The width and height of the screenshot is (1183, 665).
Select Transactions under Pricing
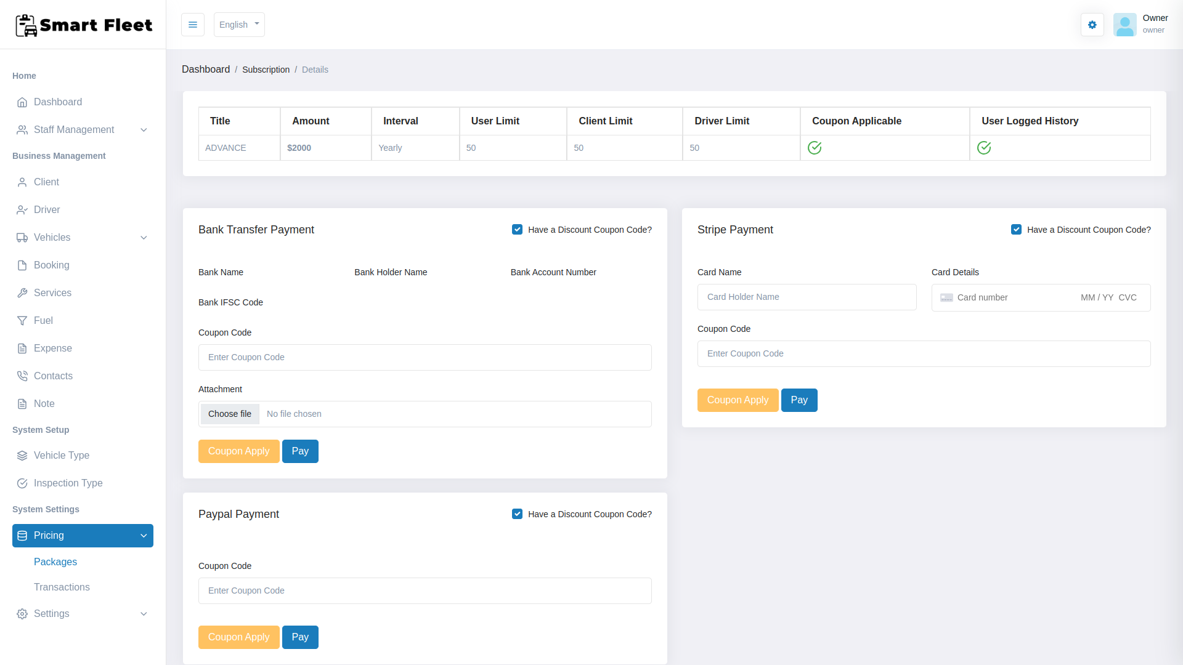[x=62, y=587]
